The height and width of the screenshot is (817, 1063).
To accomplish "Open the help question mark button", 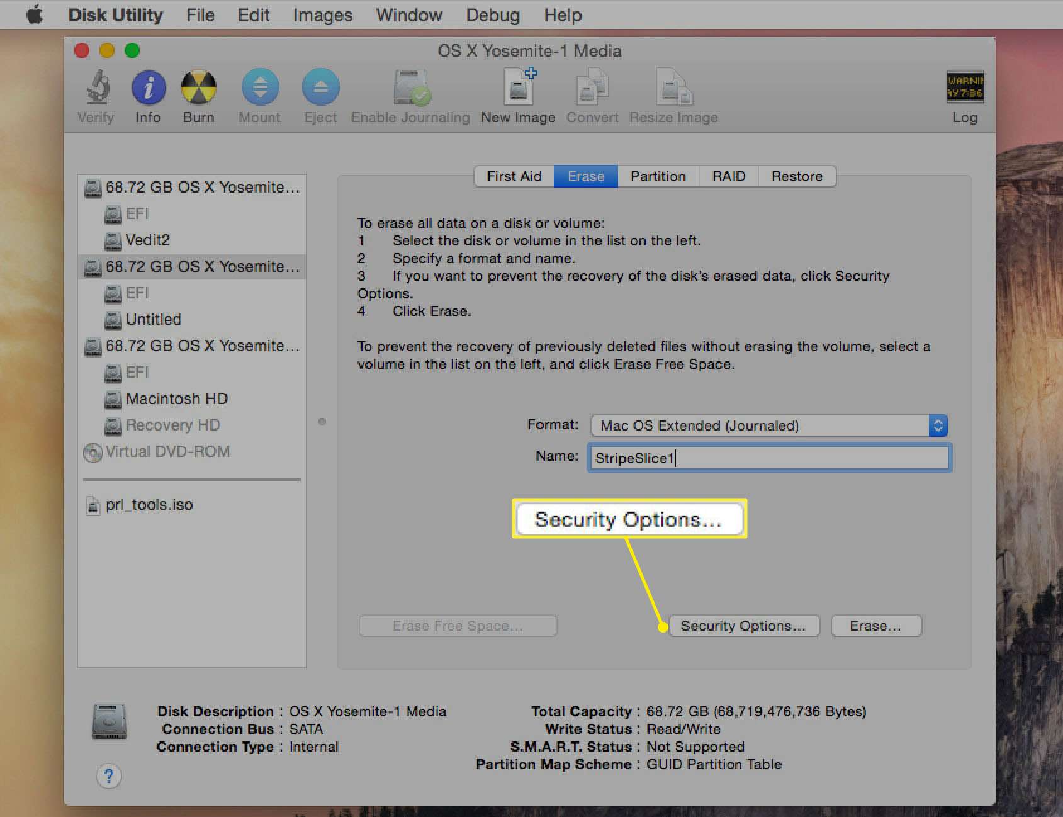I will pos(109,776).
